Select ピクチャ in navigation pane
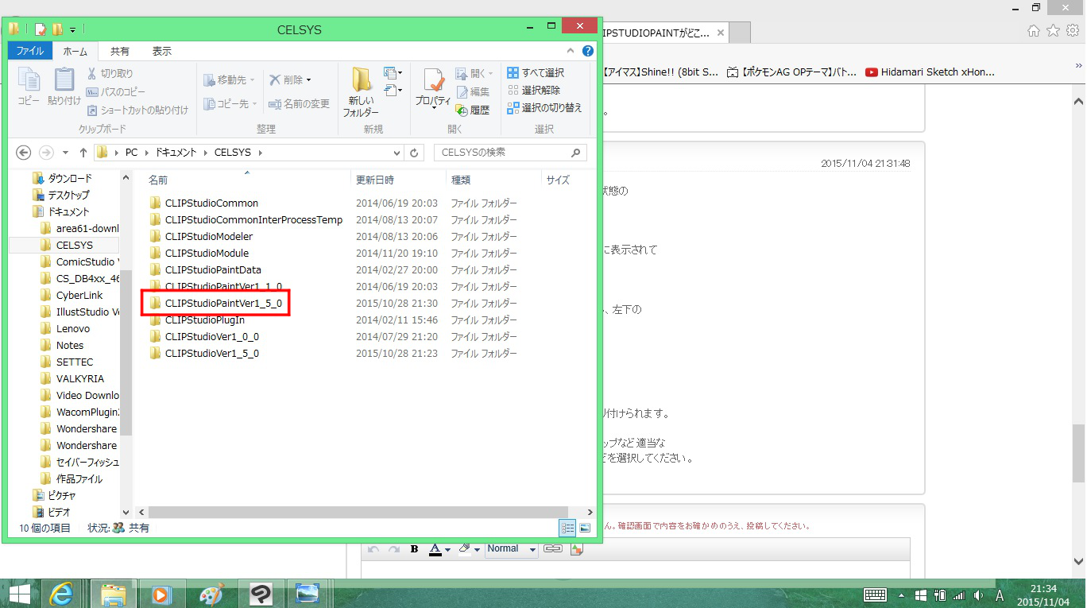 tap(62, 496)
